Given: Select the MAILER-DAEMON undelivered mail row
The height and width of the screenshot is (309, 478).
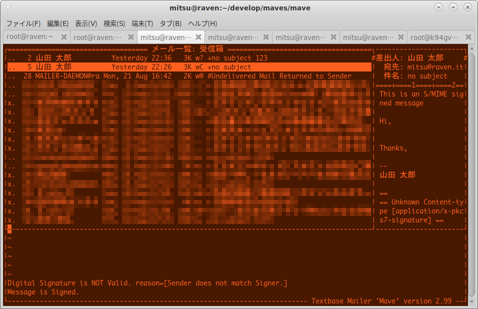Looking at the screenshot, I should 190,76.
